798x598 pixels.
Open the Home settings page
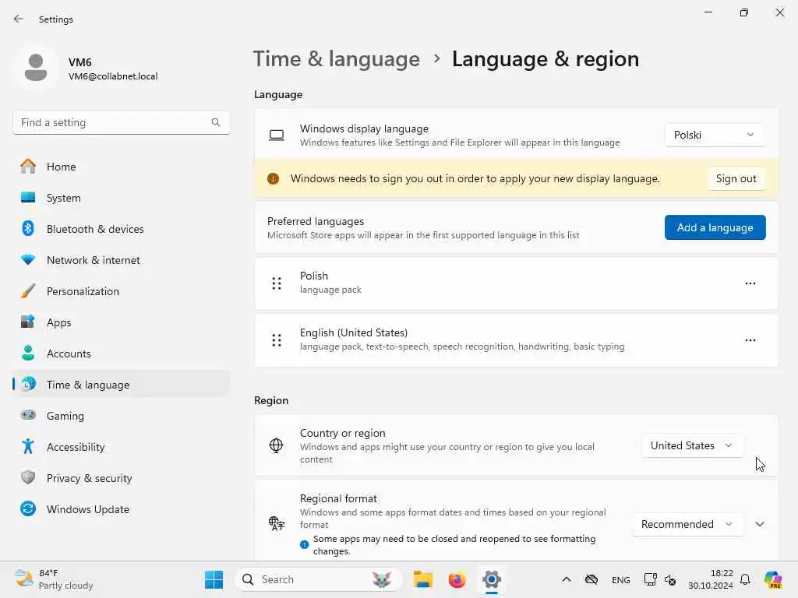pos(122,167)
